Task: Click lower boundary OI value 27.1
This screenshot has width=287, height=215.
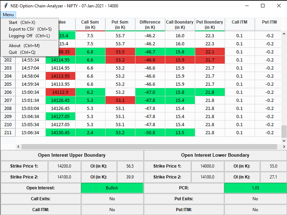Action: click(273, 177)
